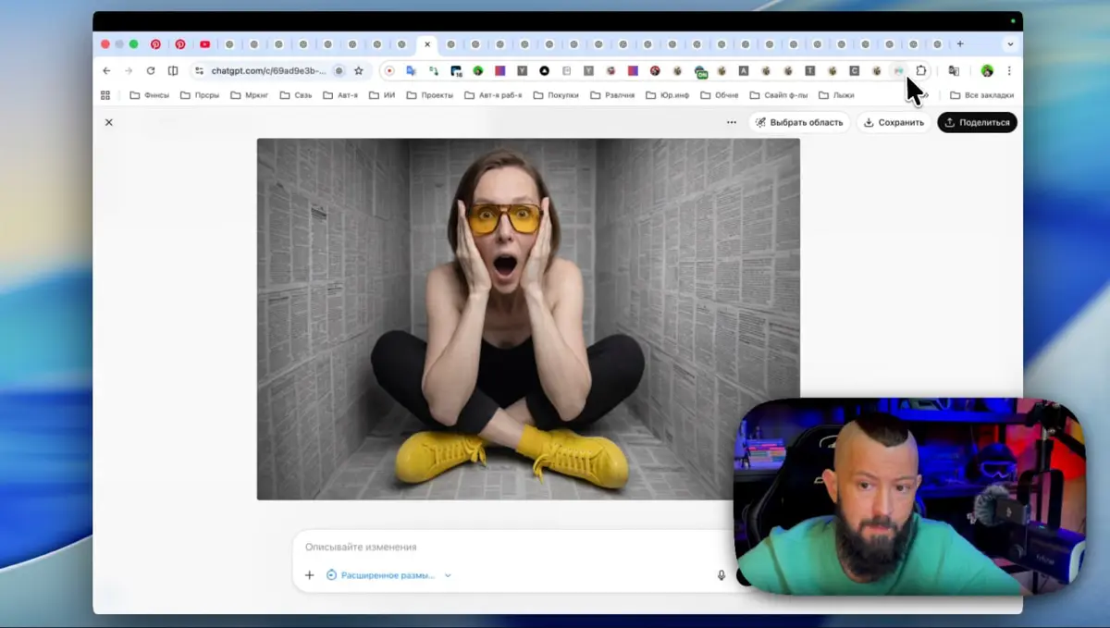
Task: Click the Сохранить download button
Action: click(x=894, y=122)
